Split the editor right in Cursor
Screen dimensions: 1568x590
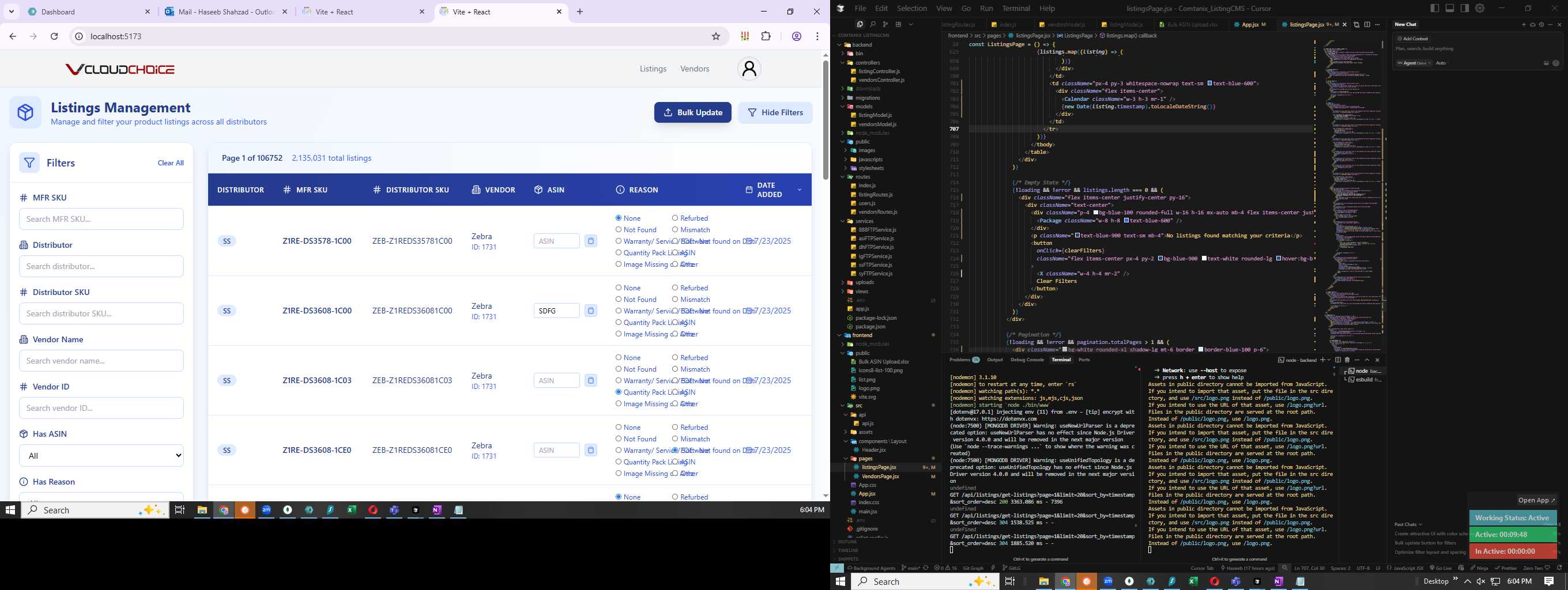pos(1367,24)
